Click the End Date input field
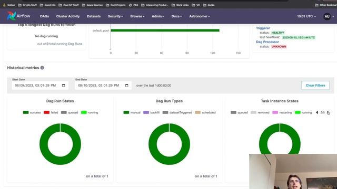The height and width of the screenshot is (189, 337). [103, 85]
